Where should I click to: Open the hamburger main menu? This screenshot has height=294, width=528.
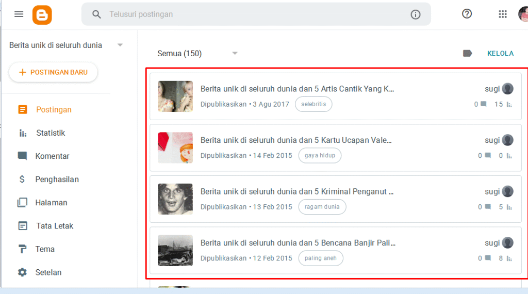(x=19, y=14)
